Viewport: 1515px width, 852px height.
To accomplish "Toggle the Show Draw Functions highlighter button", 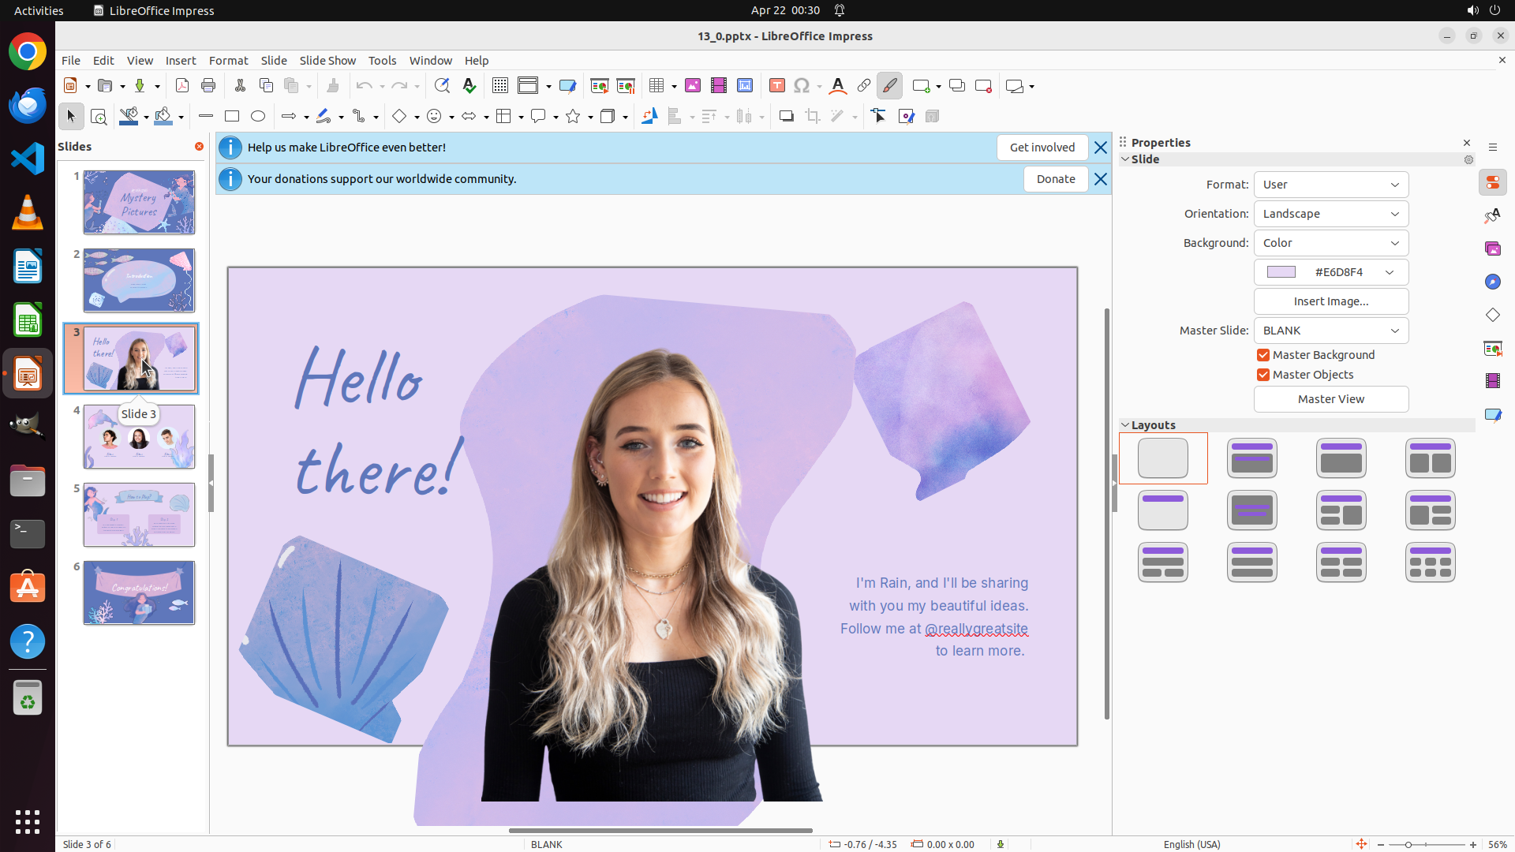I will click(x=890, y=86).
